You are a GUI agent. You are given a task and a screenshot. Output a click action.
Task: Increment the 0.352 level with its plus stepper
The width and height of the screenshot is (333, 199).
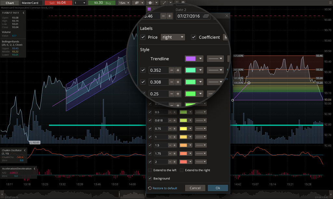tap(178, 70)
